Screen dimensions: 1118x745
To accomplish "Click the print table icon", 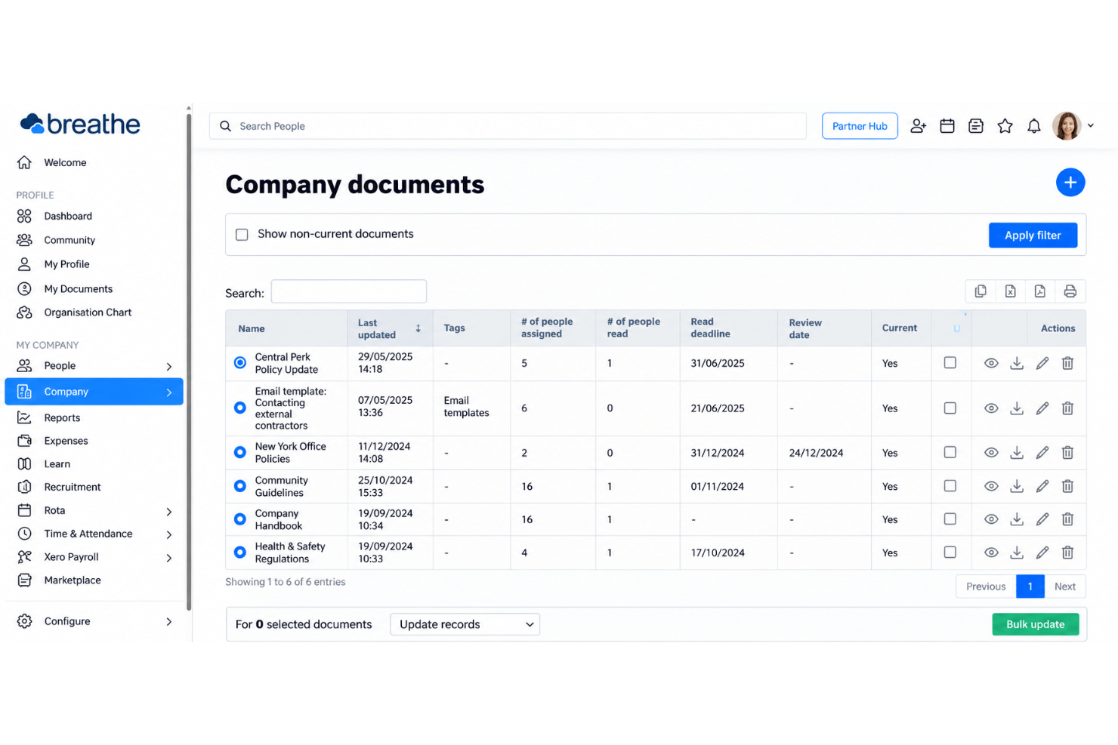I will point(1070,291).
